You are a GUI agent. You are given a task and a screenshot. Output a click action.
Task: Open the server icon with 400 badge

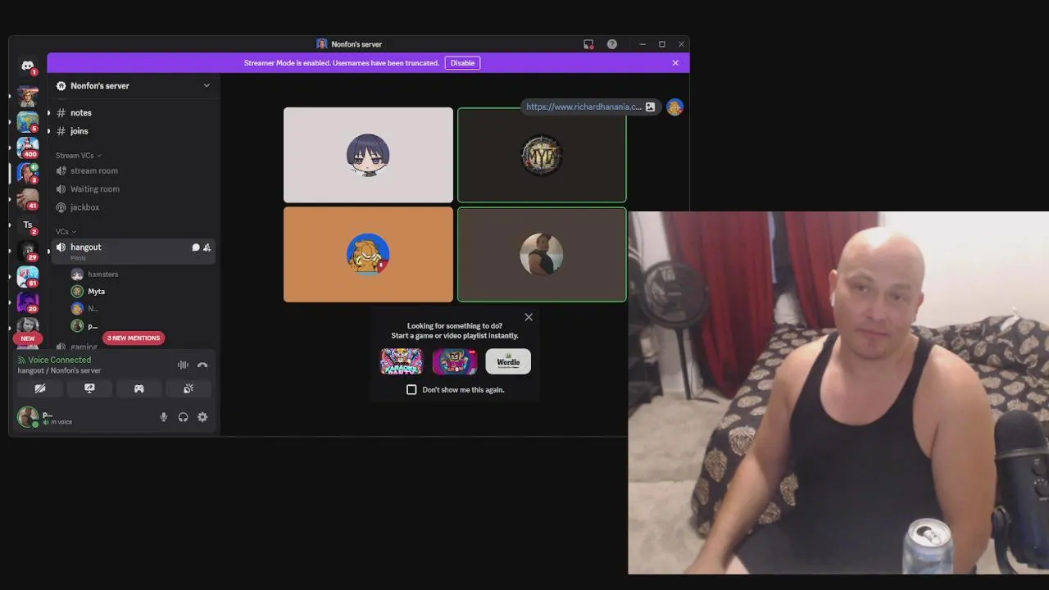click(28, 147)
